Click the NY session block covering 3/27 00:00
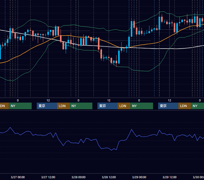The height and width of the screenshot is (180, 204). (x=20, y=106)
